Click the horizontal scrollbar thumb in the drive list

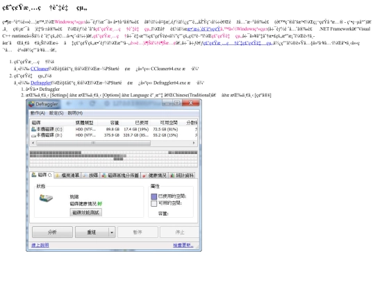94,143
